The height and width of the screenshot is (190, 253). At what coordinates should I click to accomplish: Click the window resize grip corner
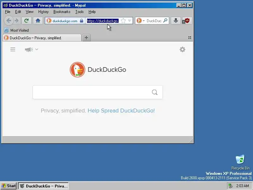click(x=191, y=141)
